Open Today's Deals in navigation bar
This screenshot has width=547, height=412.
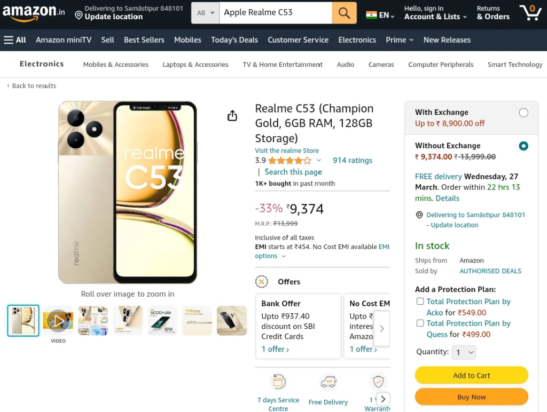235,40
